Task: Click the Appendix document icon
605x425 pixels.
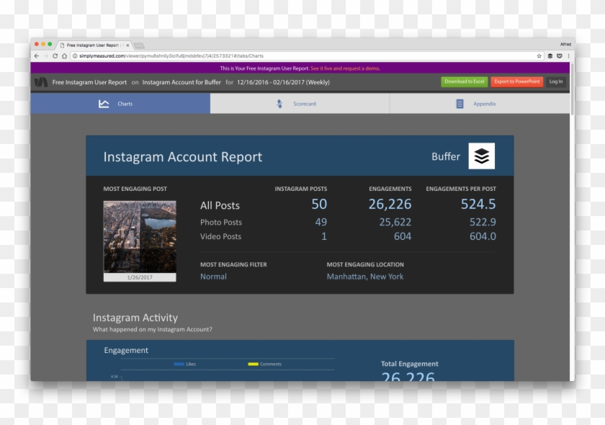Action: [x=459, y=103]
